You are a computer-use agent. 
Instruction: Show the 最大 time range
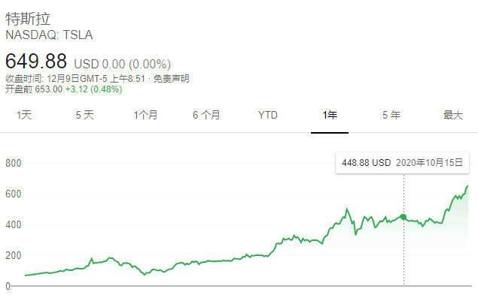tap(452, 115)
